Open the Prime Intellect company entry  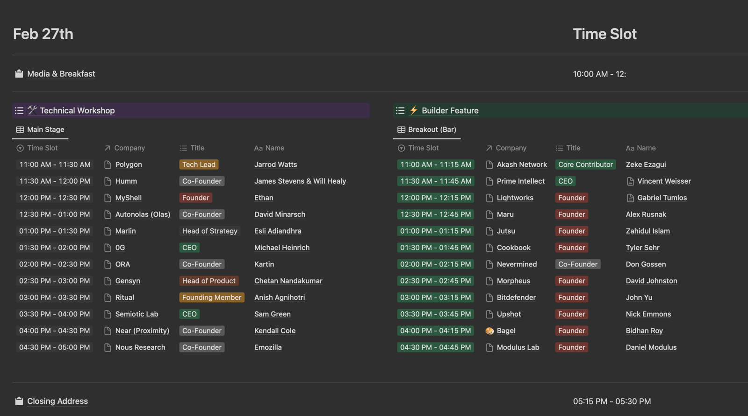[520, 181]
